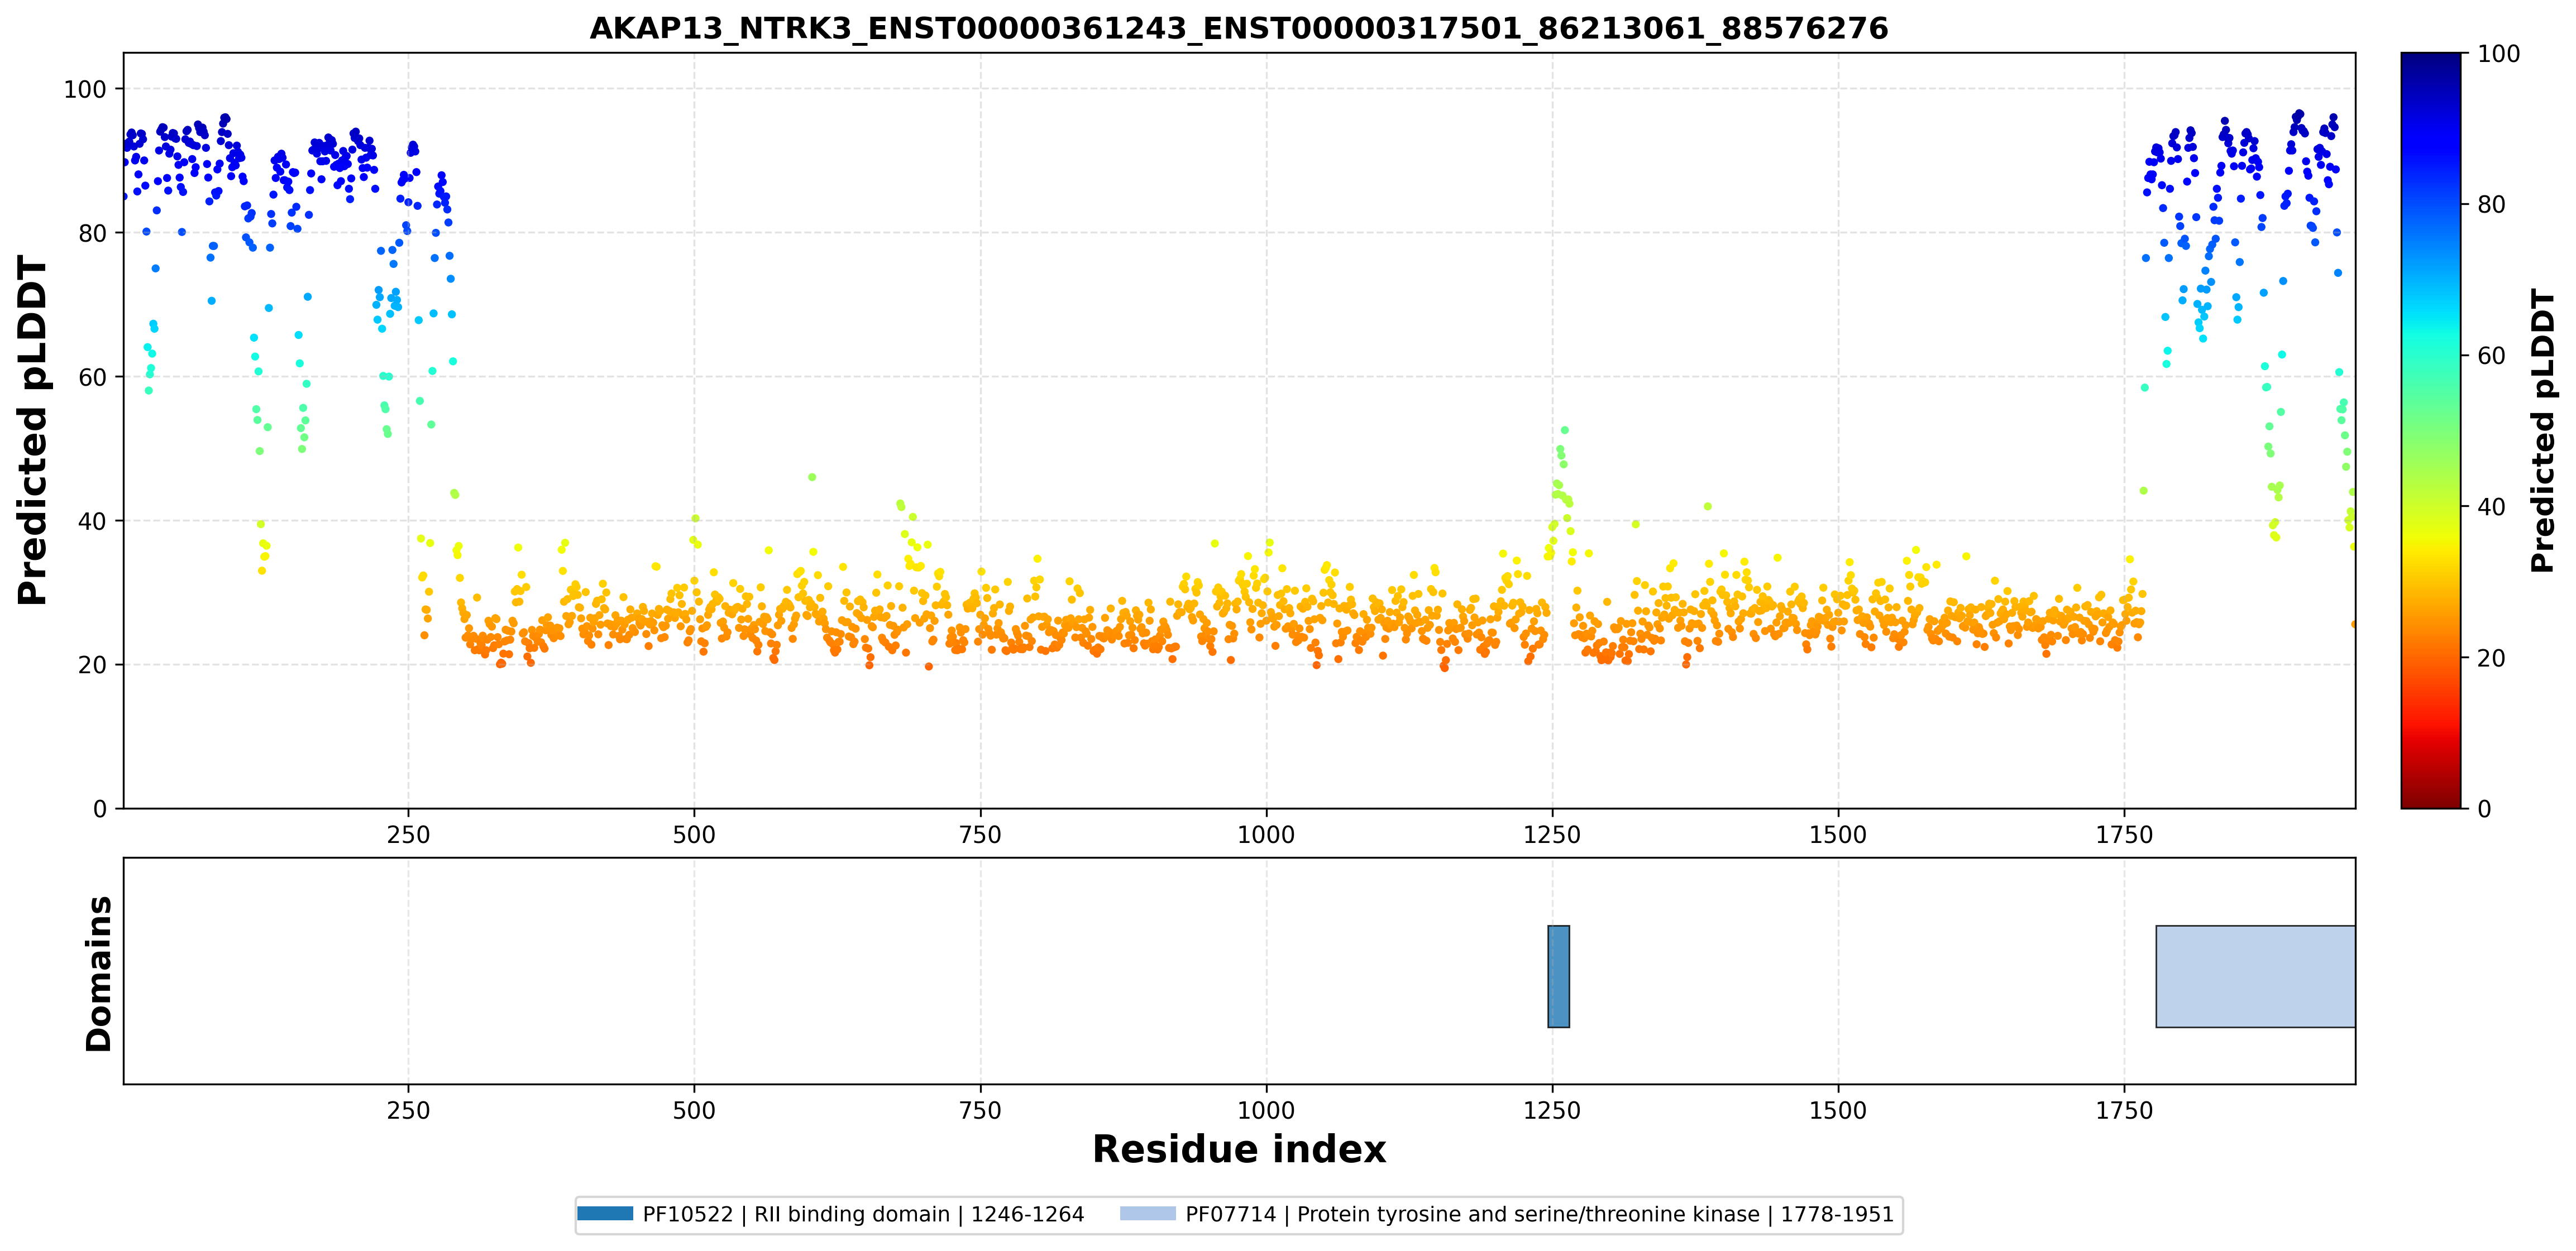This screenshot has width=2576, height=1251.
Task: Click the y-axis tick label 100
Action: pos(85,90)
